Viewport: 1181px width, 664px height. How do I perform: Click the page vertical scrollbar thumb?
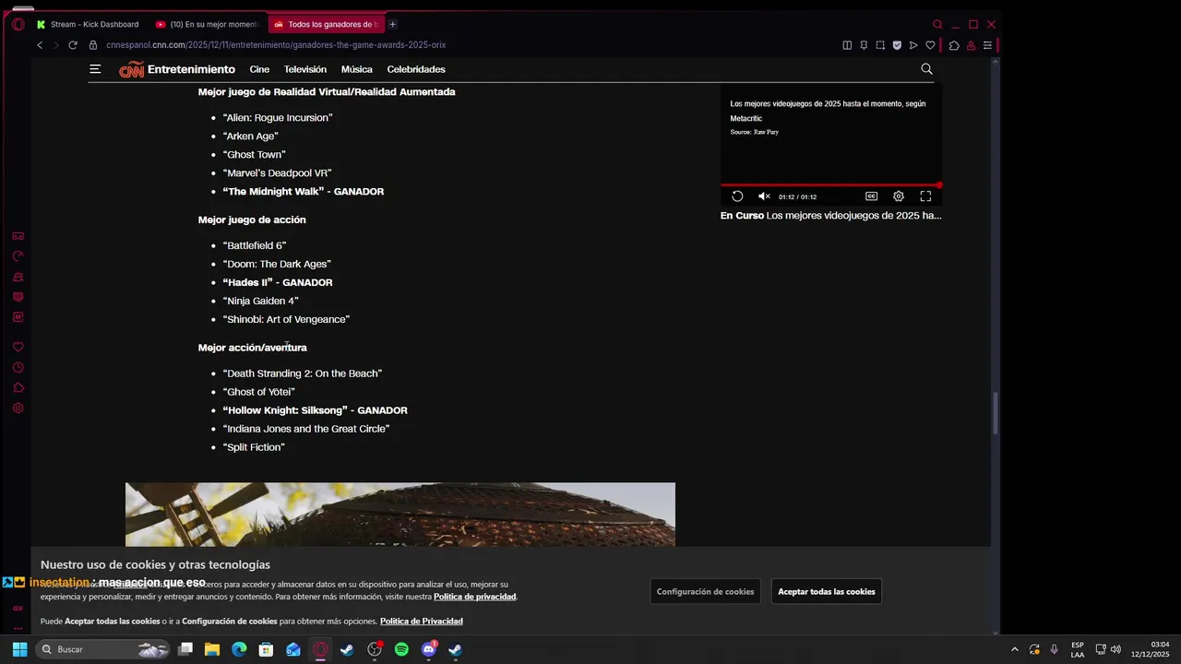[x=995, y=413]
